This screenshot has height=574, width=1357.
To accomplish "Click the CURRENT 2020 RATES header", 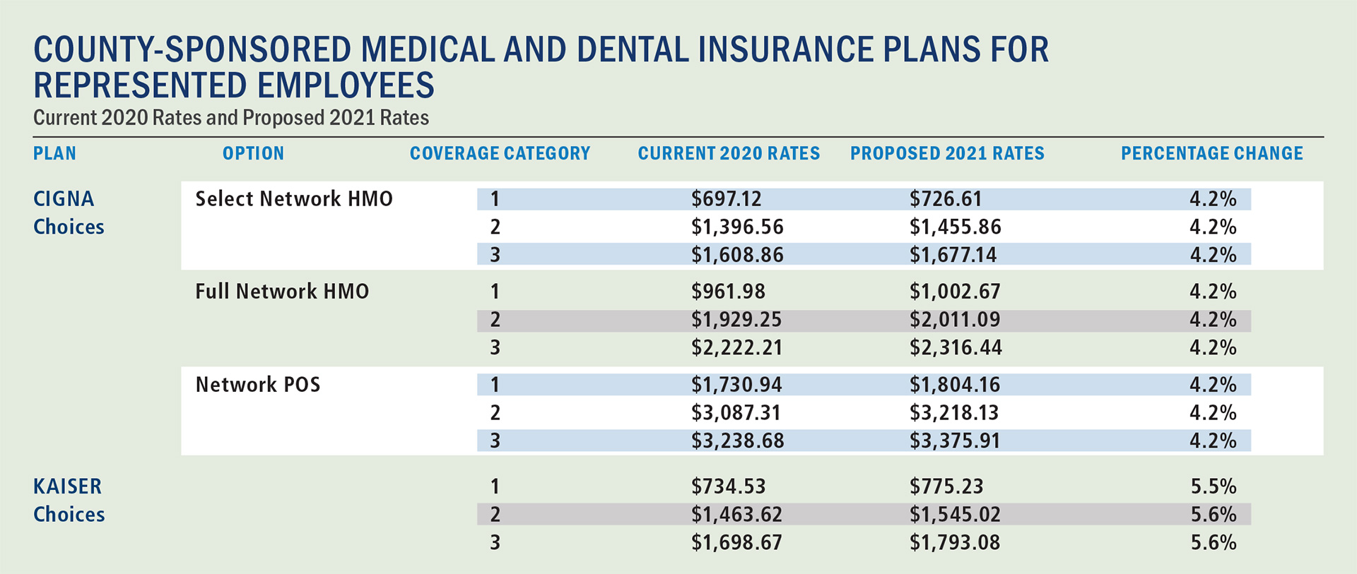I will (729, 153).
